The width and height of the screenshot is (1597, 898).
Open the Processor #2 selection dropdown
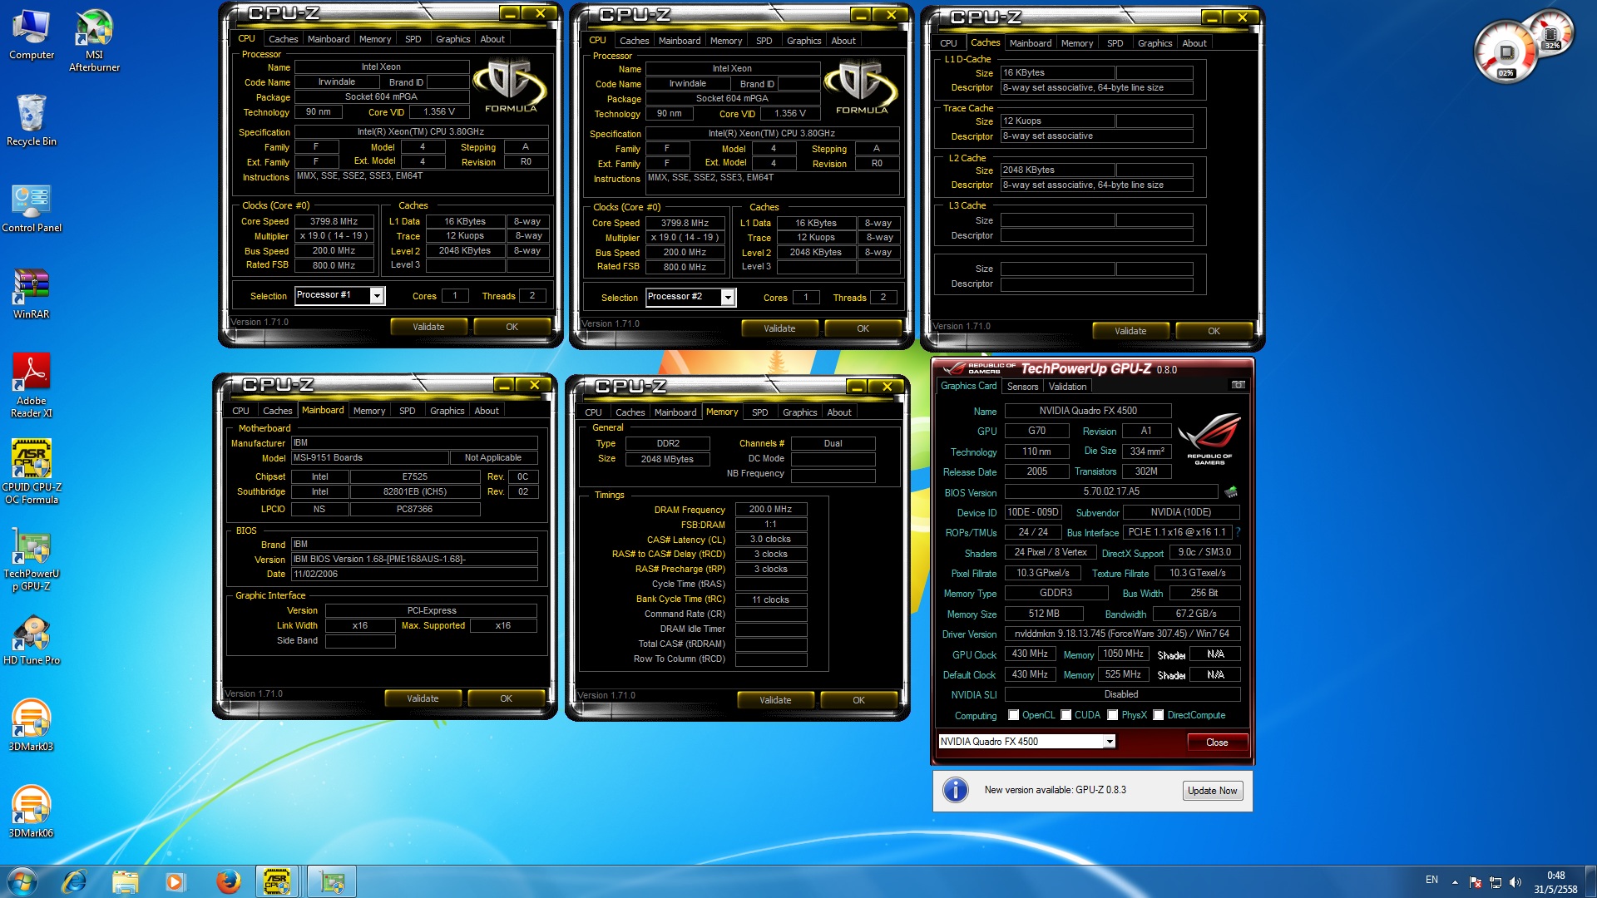tap(728, 298)
